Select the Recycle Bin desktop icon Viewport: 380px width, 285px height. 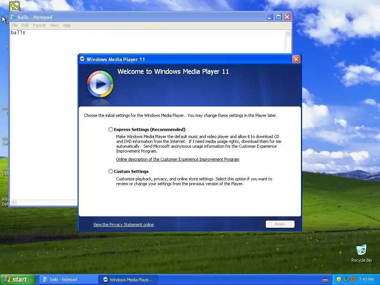point(361,253)
